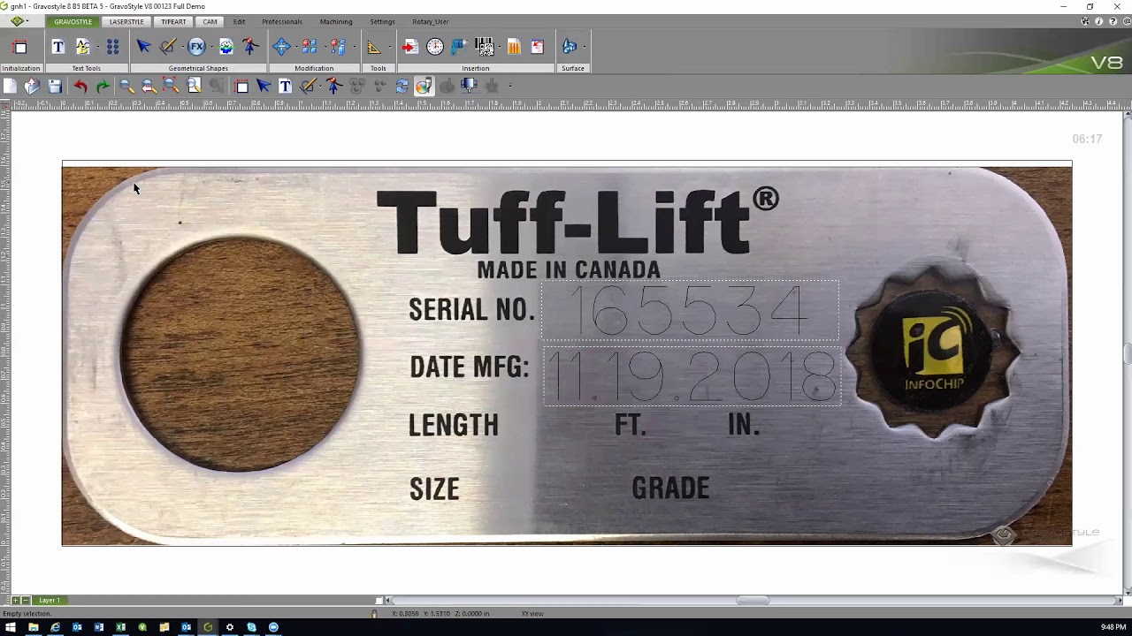Redo with the green arrow icon
Viewport: 1132px width, 636px height.
[x=103, y=86]
